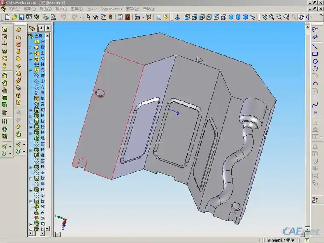Open the Redo dropdown arrow
Viewport: 324px width, 243px height.
coord(81,17)
